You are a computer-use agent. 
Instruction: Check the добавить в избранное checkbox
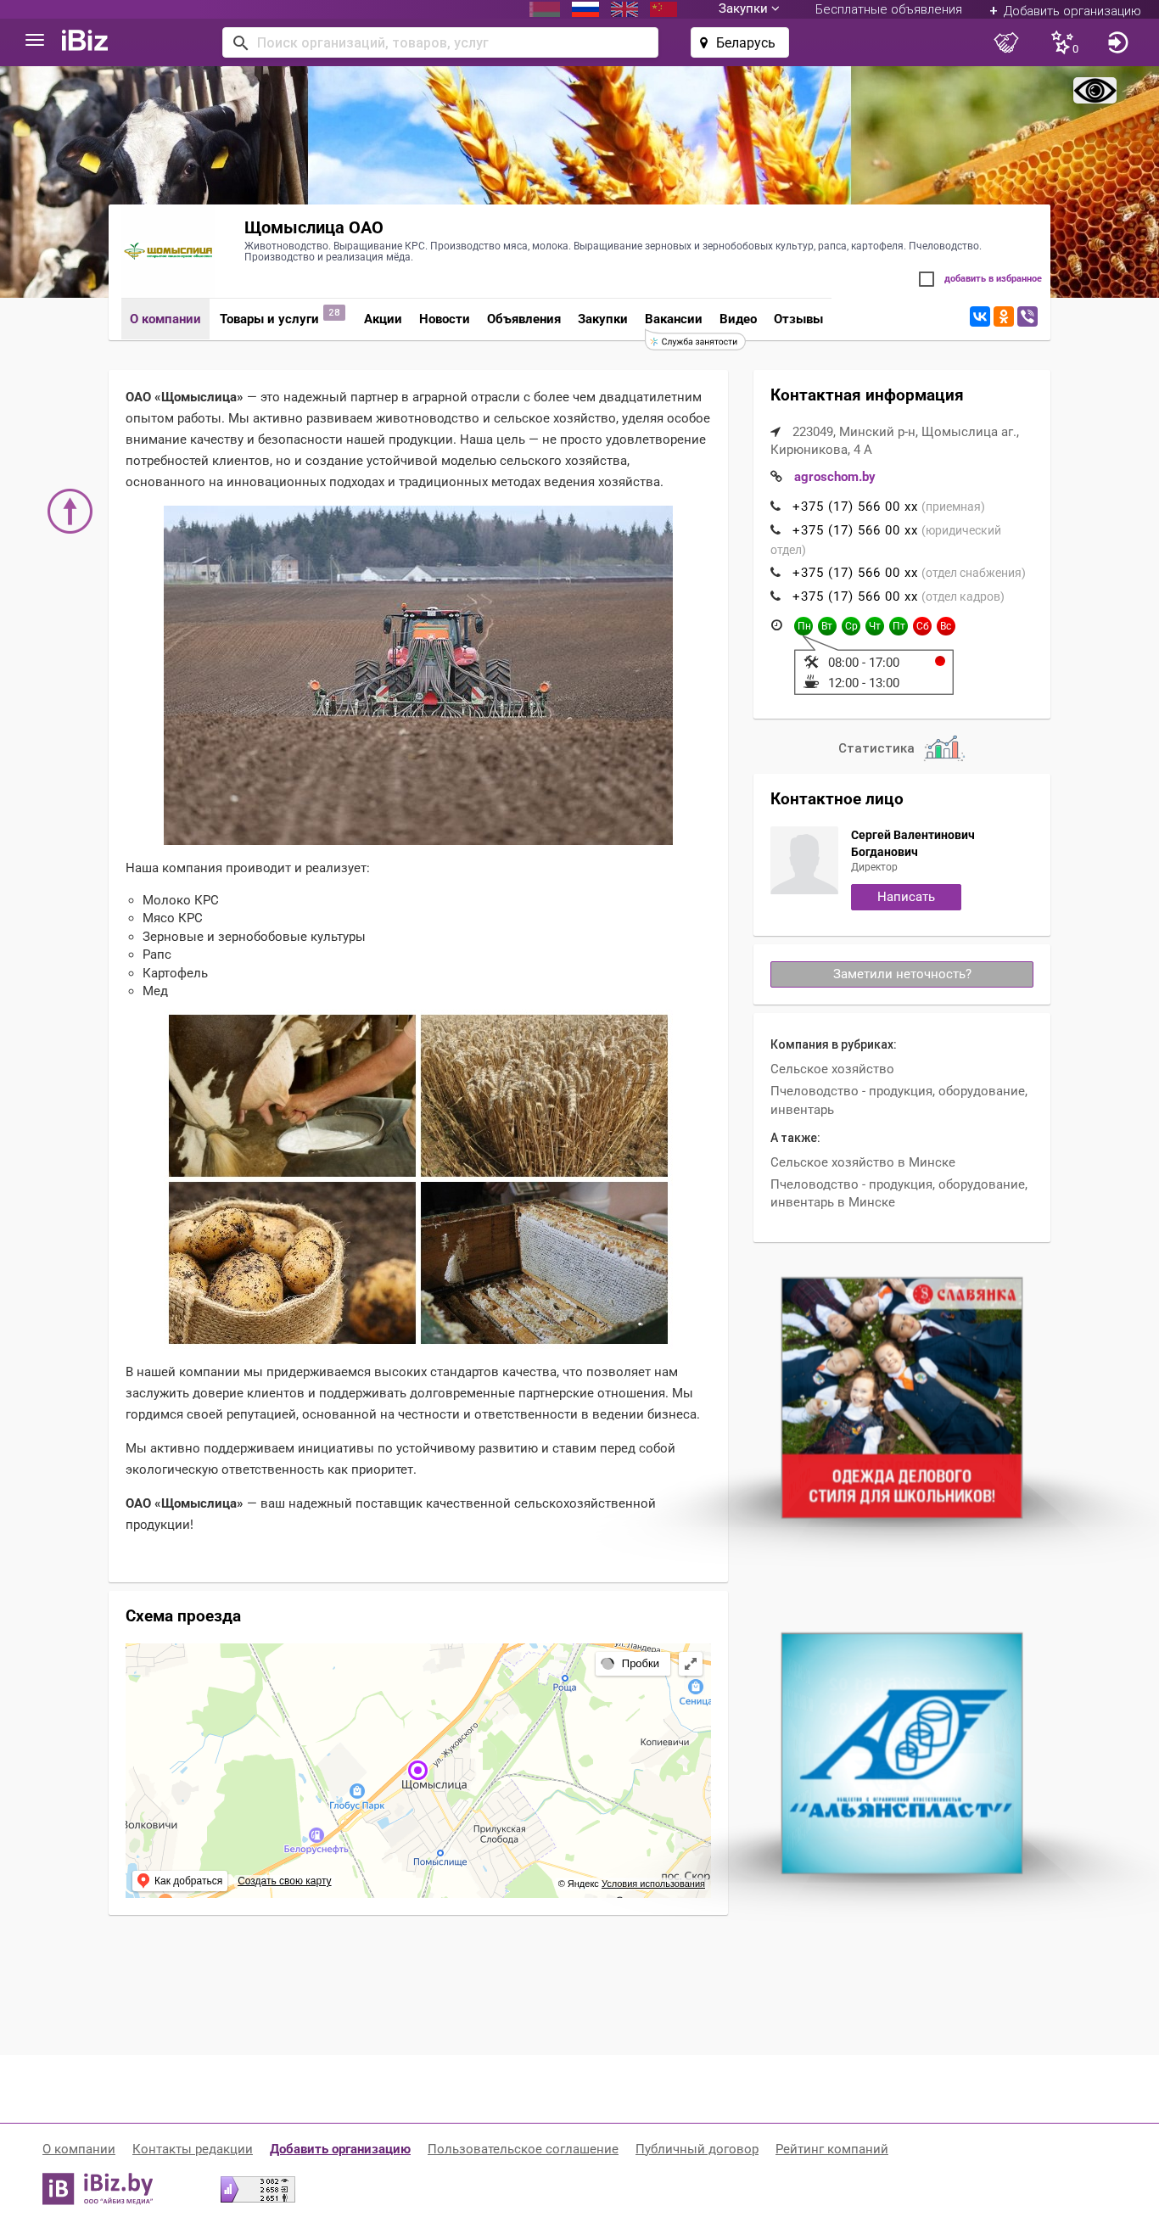(x=927, y=278)
